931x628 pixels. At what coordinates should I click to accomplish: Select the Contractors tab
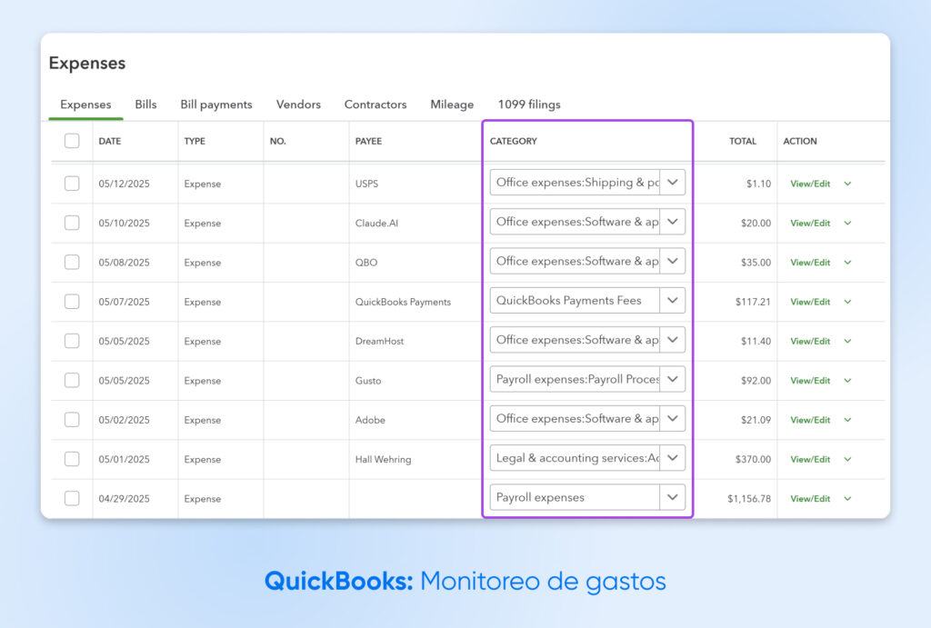click(375, 105)
